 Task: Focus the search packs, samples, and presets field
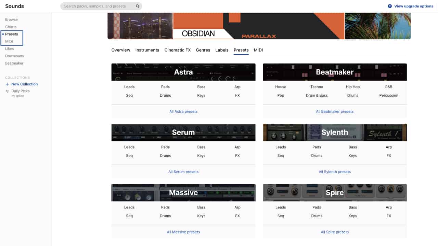pyautogui.click(x=101, y=6)
